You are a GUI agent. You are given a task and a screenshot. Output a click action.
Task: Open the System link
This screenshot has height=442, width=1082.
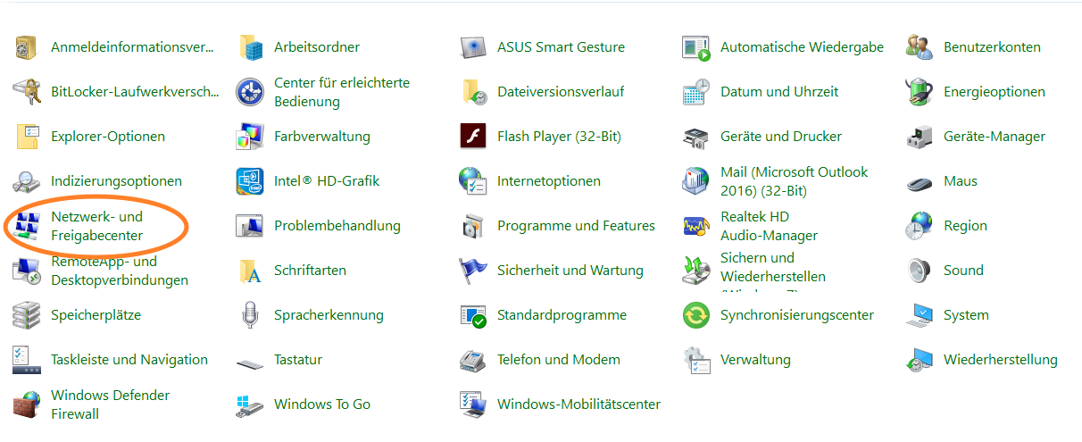pos(966,315)
